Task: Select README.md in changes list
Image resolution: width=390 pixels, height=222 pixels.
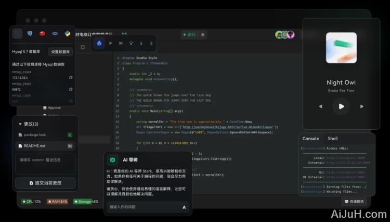Action: point(35,146)
